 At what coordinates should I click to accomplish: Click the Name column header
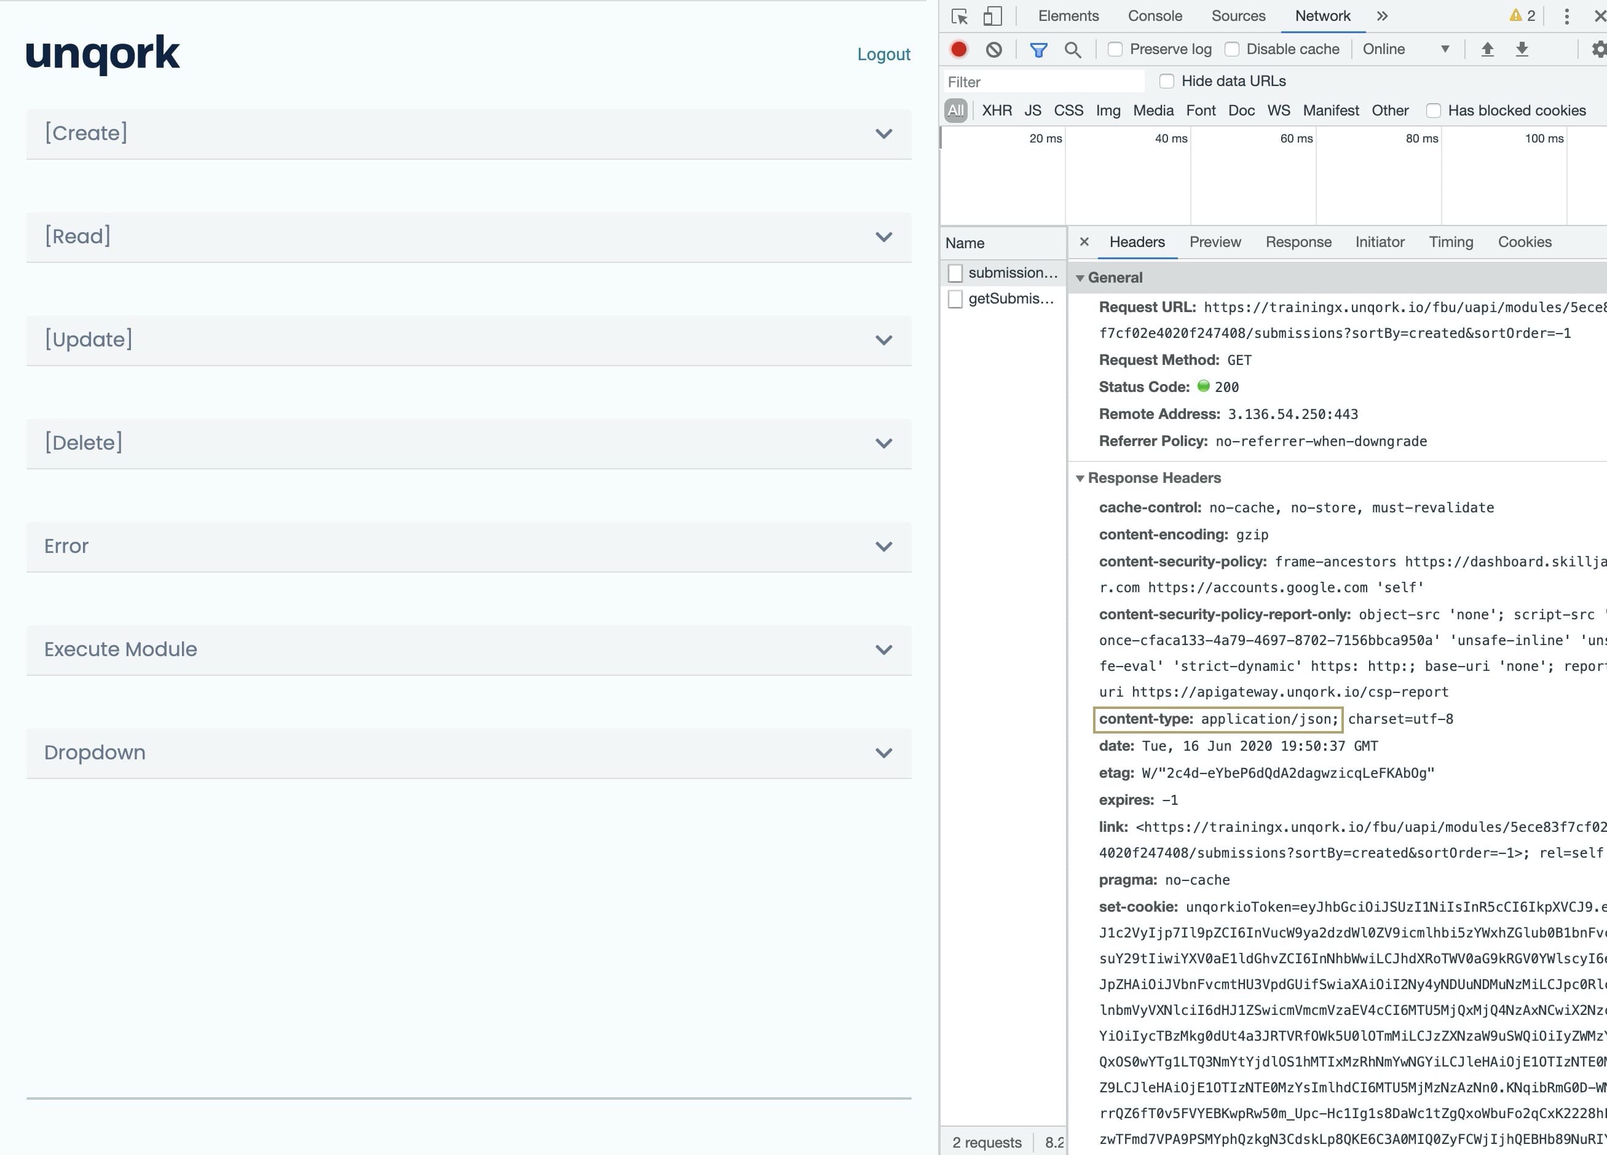point(1003,244)
